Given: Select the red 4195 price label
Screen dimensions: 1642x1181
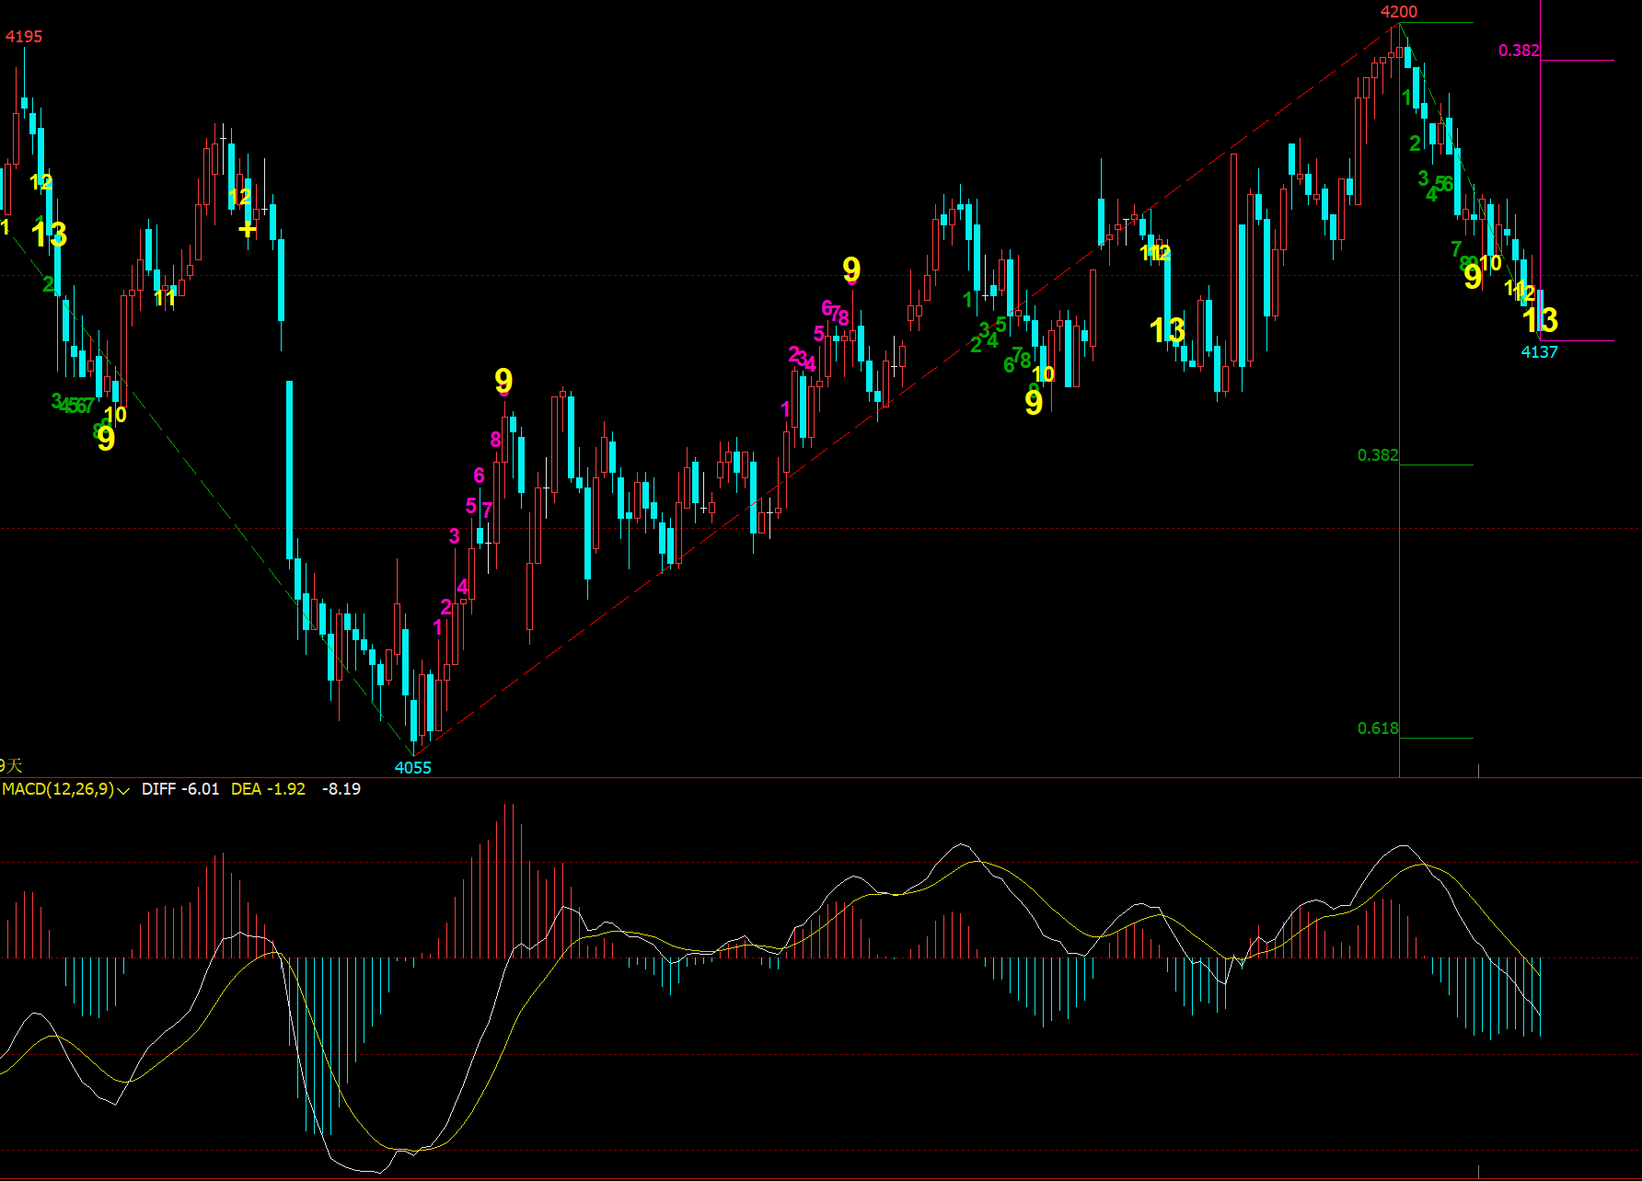Looking at the screenshot, I should point(24,37).
